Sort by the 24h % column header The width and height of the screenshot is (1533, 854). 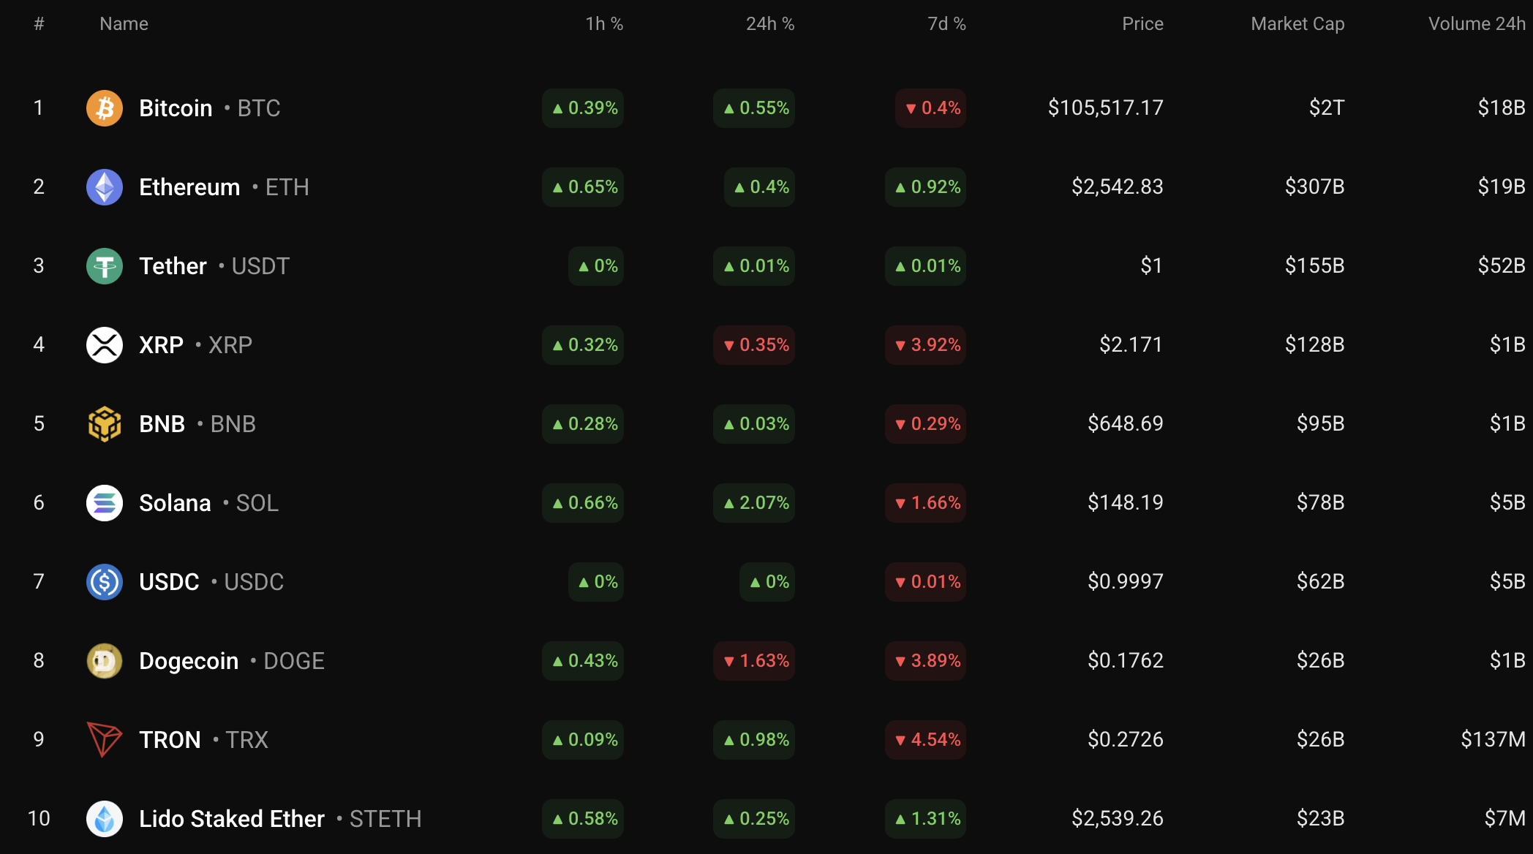[769, 24]
